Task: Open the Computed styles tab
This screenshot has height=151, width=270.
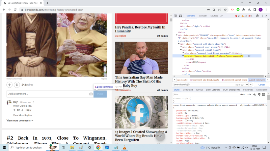Action: pos(188,90)
